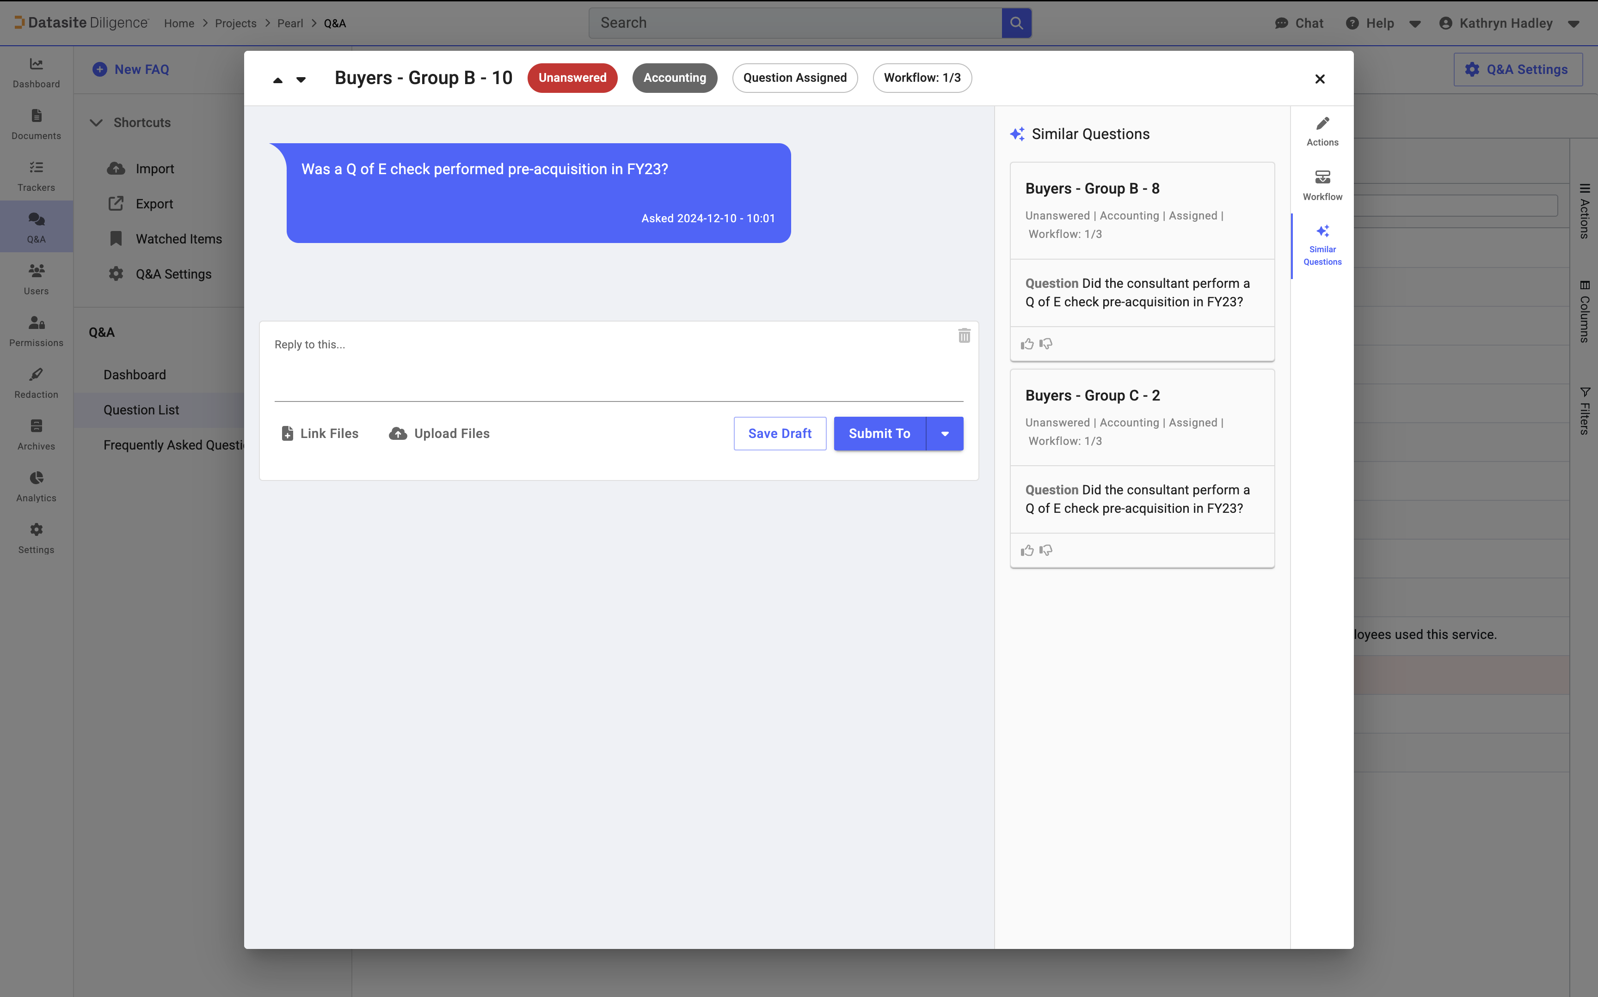This screenshot has height=997, width=1598.
Task: Select the Redaction tool icon
Action: click(36, 381)
